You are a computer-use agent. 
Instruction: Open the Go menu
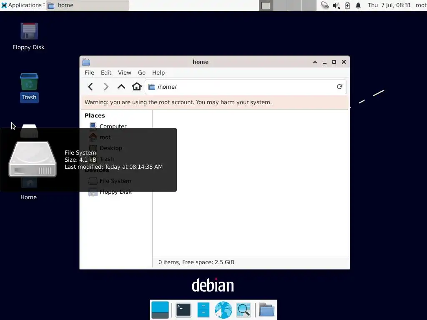click(x=142, y=72)
